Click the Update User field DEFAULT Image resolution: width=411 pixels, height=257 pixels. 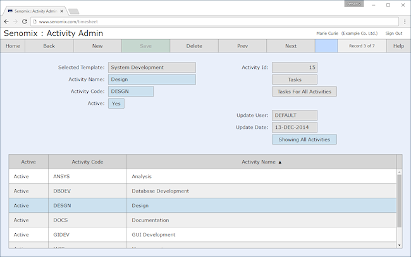coord(295,116)
